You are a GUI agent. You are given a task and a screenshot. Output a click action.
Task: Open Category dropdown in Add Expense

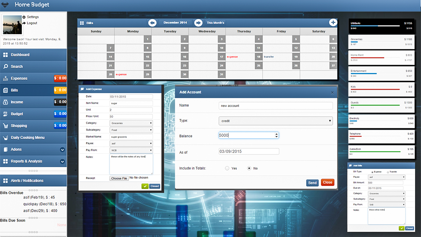(x=131, y=123)
